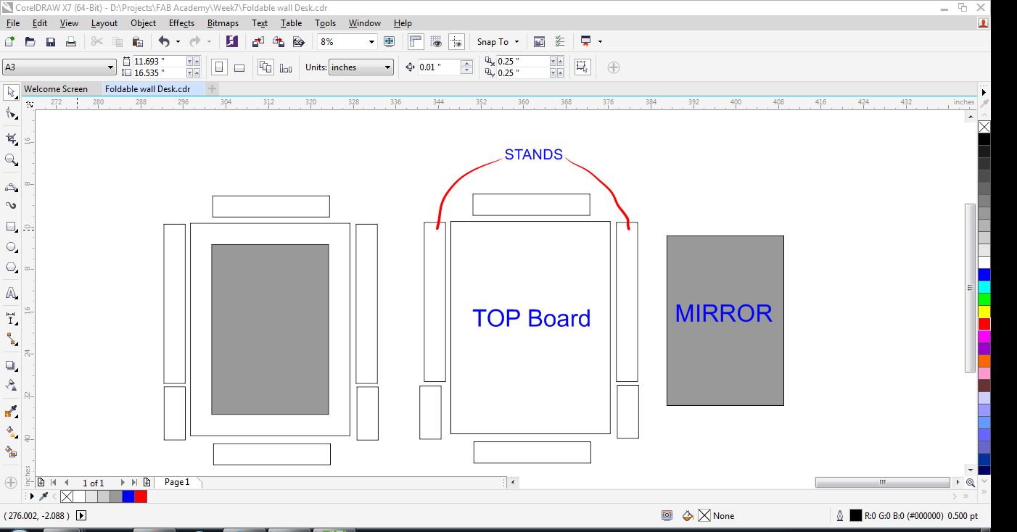1017x532 pixels.
Task: Click the horizontal scrollbar thumb
Action: [x=882, y=483]
